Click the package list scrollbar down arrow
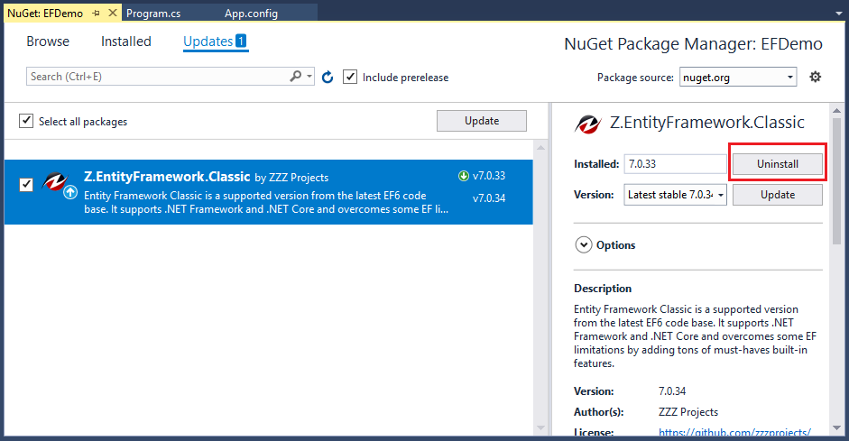This screenshot has width=849, height=441. (540, 428)
